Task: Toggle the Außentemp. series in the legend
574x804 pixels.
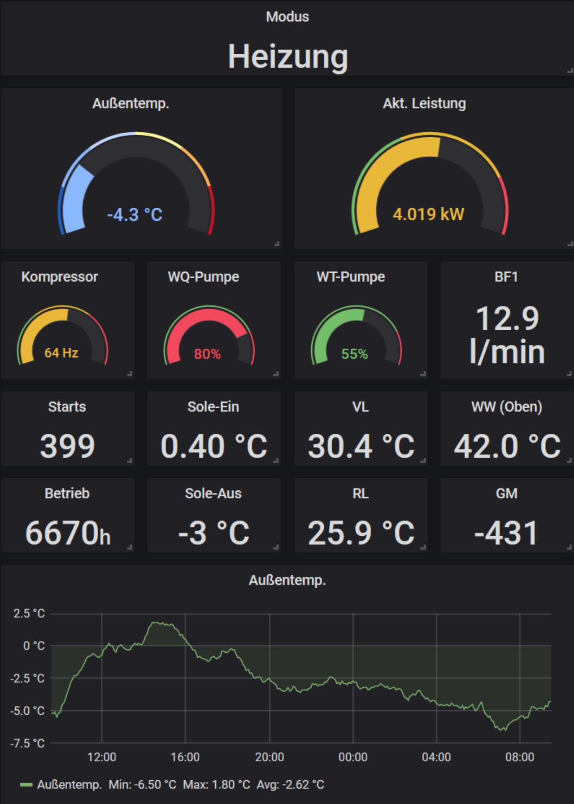Action: pos(70,784)
